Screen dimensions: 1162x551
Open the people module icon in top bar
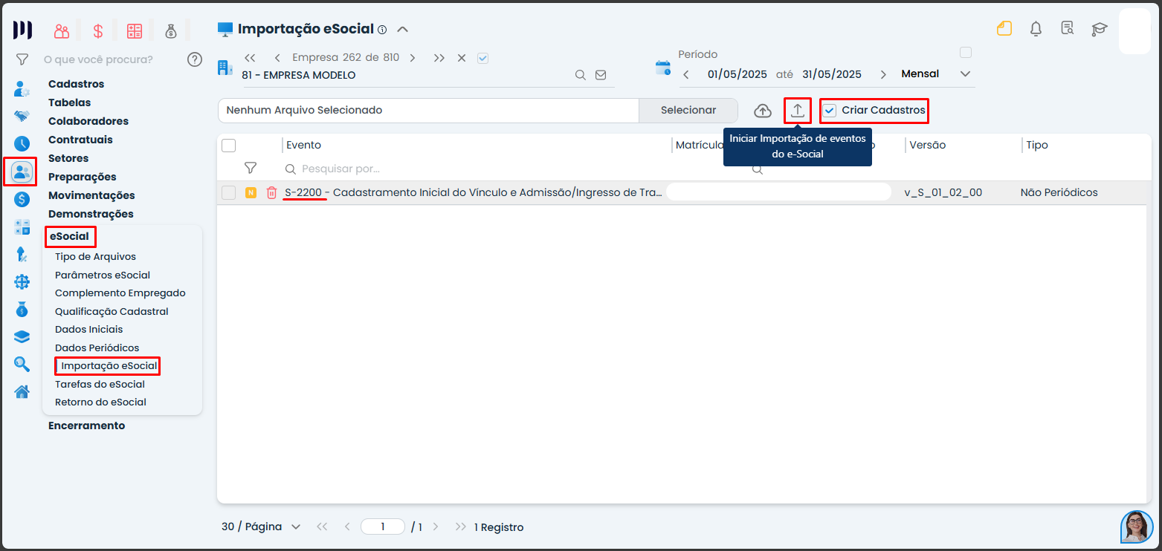point(62,30)
